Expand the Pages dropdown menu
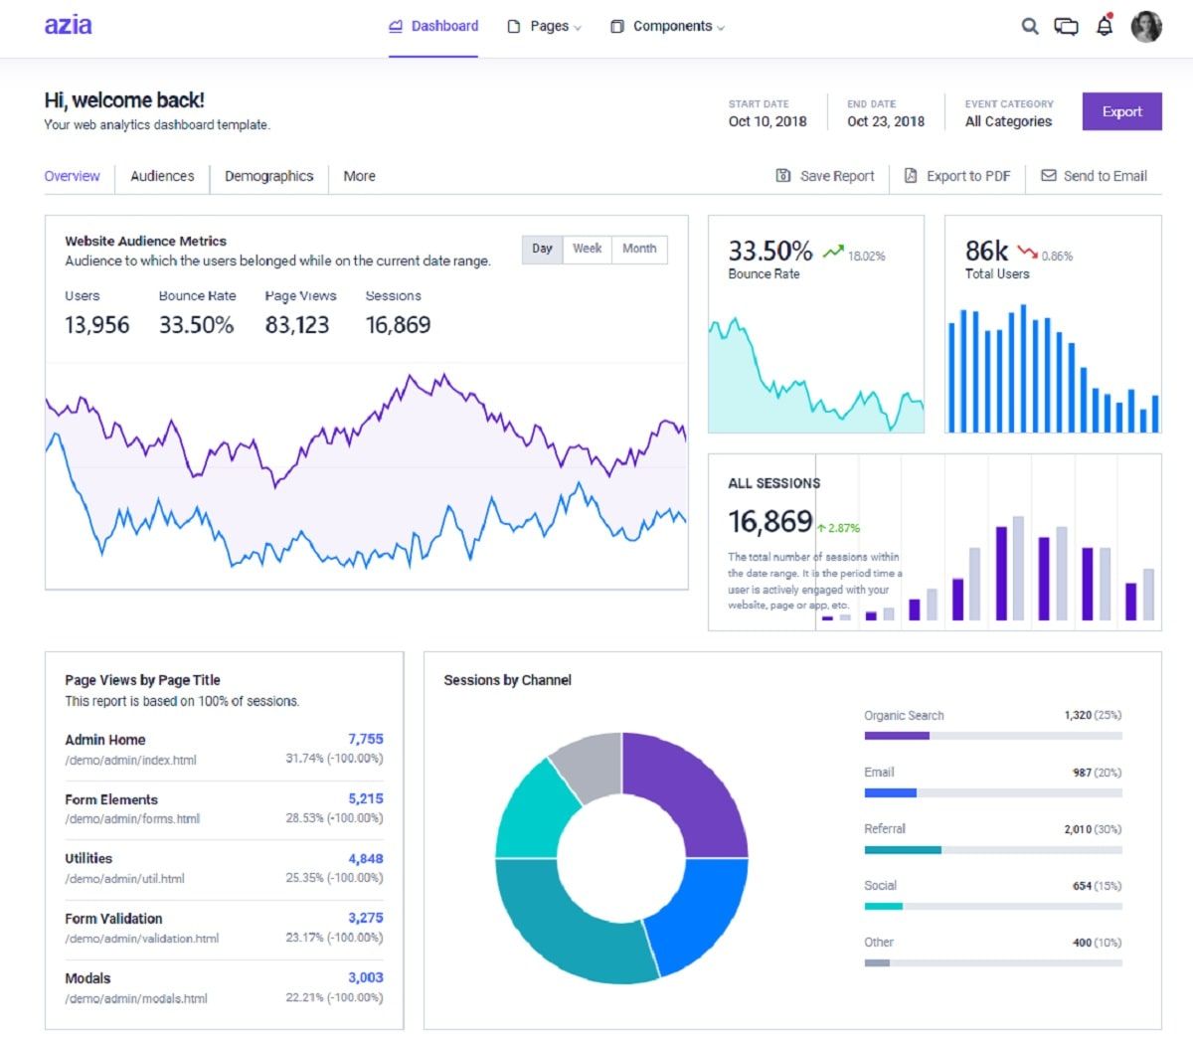Viewport: 1193px width, 1042px height. [x=545, y=27]
